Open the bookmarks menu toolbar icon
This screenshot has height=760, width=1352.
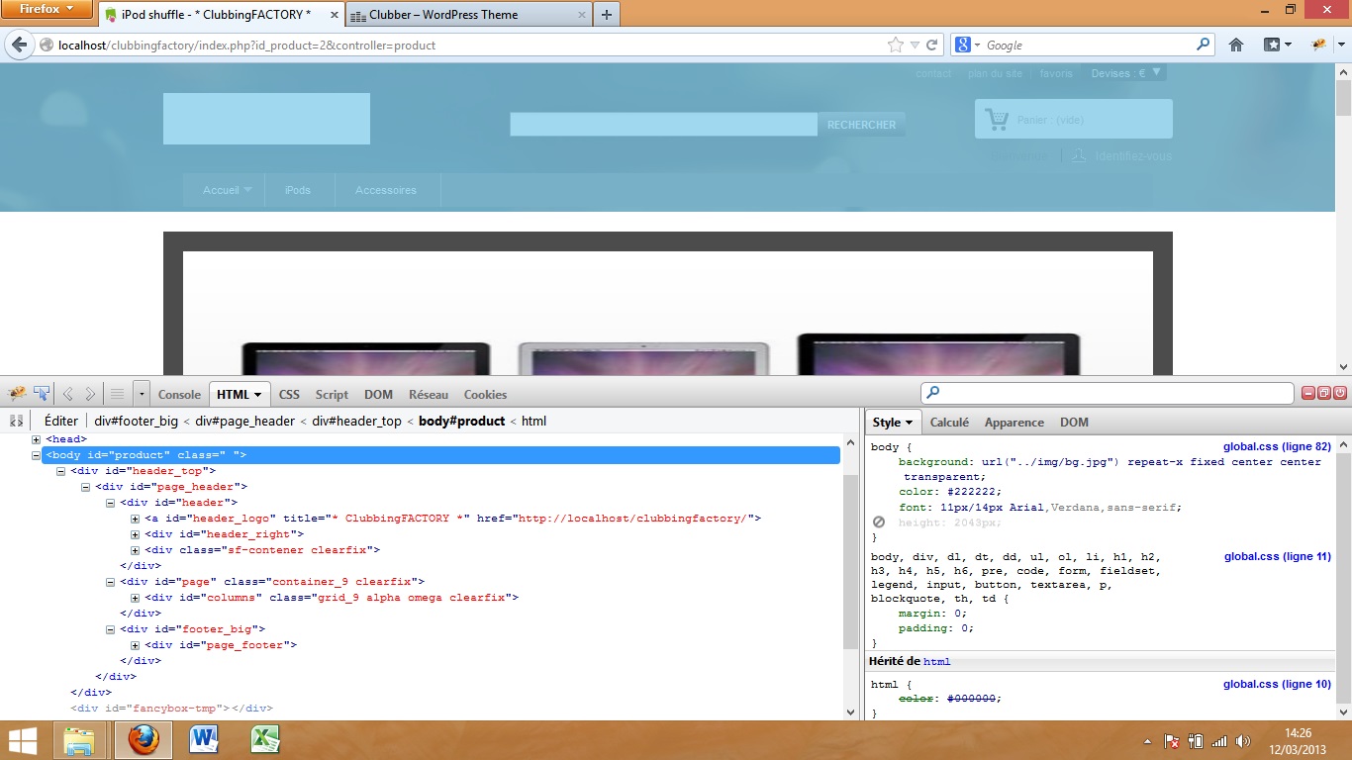1278,45
